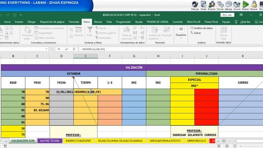Screen dimensions: 263x148
Task: Click the Avanzadas filter button
Action: (x=103, y=38)
